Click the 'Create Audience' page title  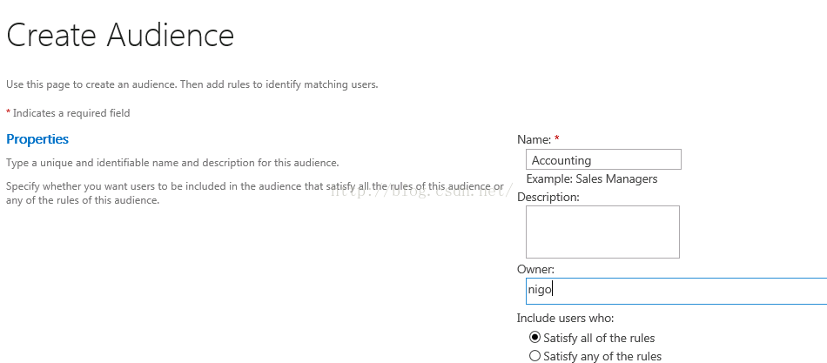pos(120,36)
